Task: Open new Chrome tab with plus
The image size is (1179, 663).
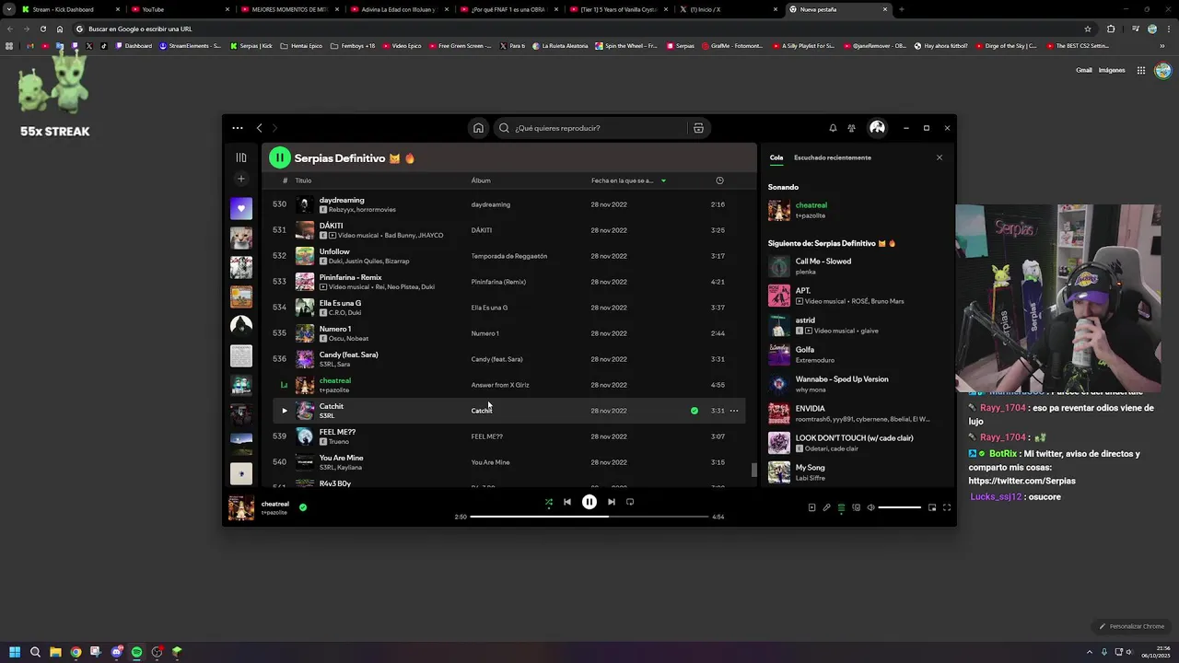Action: click(901, 9)
